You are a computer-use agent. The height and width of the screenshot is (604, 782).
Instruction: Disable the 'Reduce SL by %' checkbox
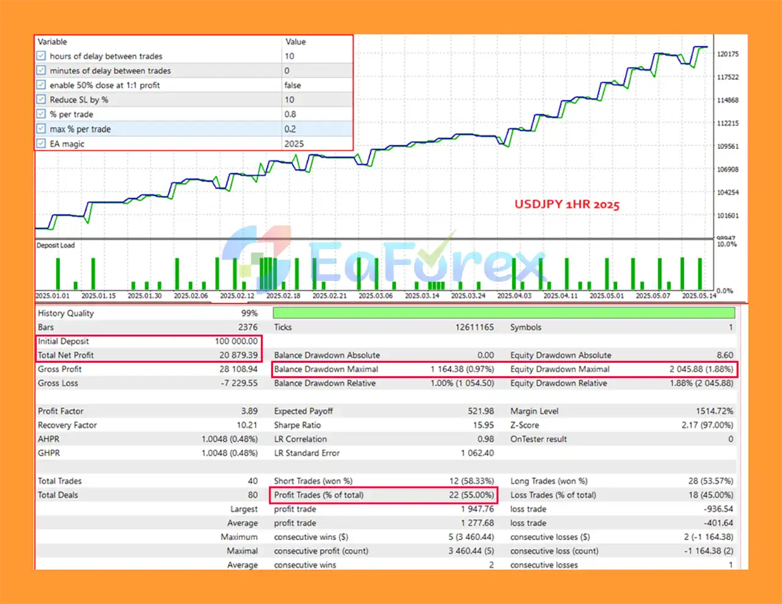pos(42,100)
